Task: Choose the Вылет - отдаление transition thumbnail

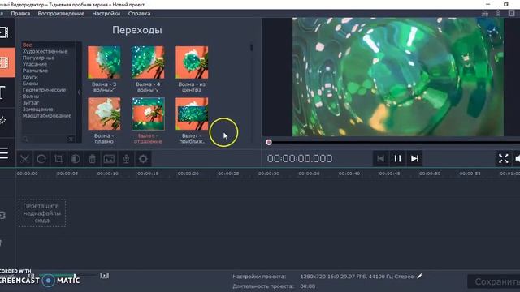Action: tap(148, 114)
